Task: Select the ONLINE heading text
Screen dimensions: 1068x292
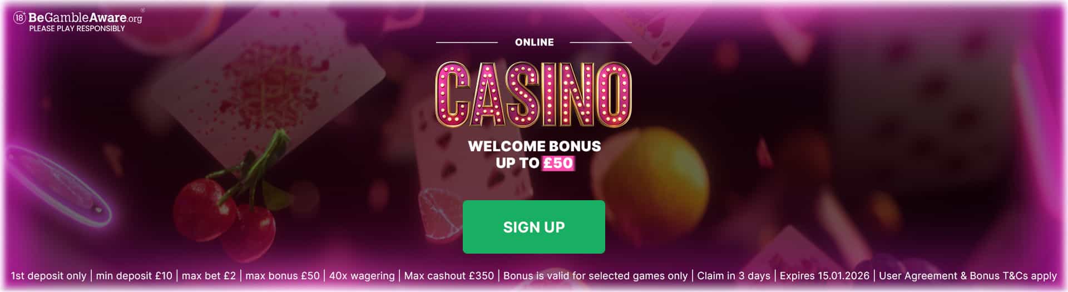Action: click(535, 42)
